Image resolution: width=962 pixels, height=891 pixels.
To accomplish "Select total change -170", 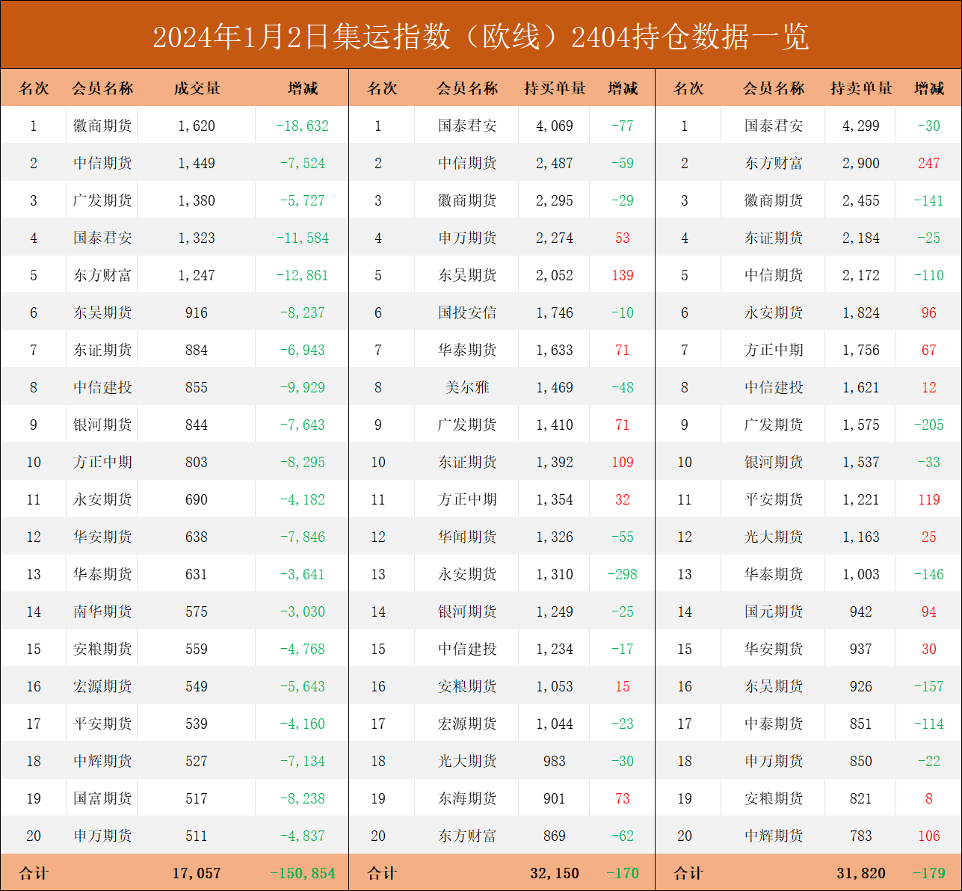I will (622, 873).
